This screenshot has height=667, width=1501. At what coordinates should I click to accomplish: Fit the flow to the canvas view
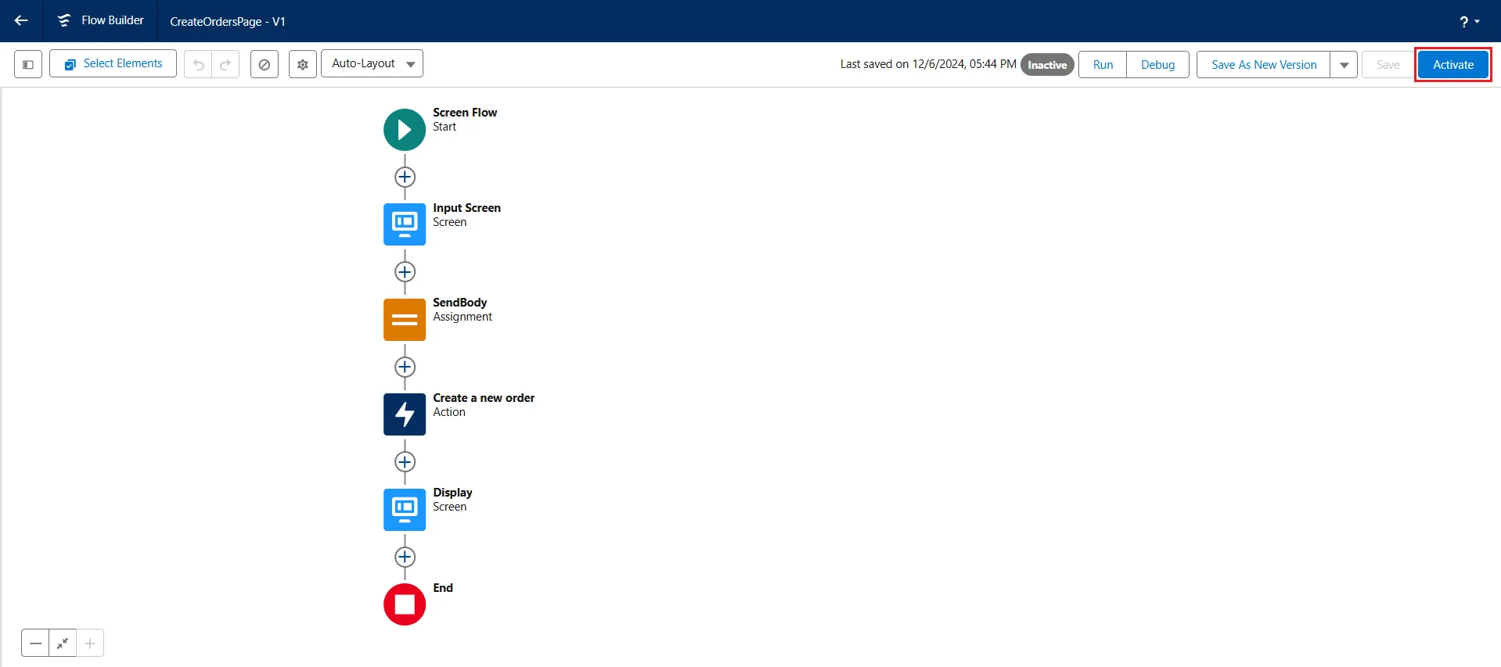[x=63, y=644]
